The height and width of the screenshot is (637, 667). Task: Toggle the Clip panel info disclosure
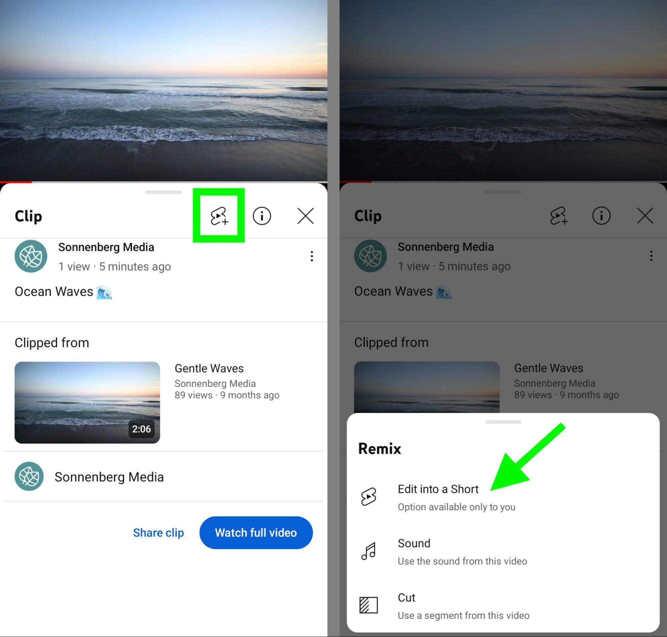263,216
